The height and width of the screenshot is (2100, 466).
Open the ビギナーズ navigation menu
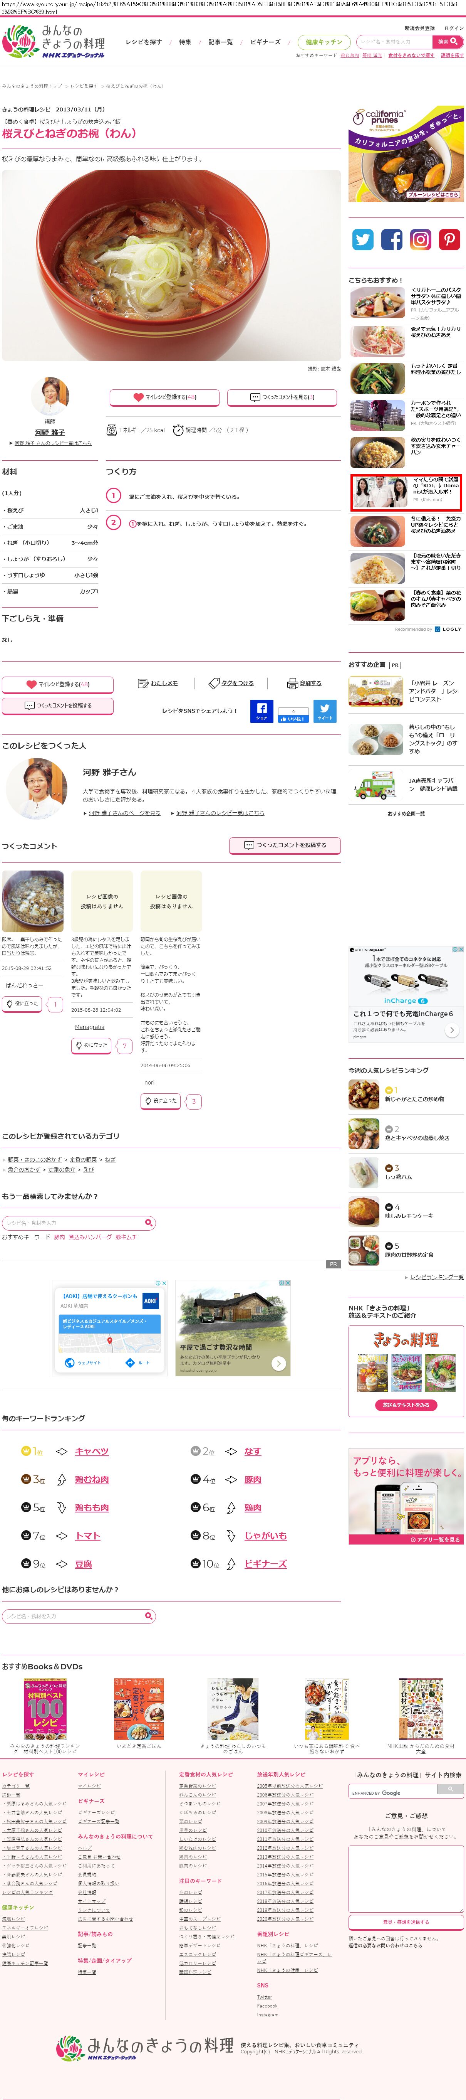[265, 42]
